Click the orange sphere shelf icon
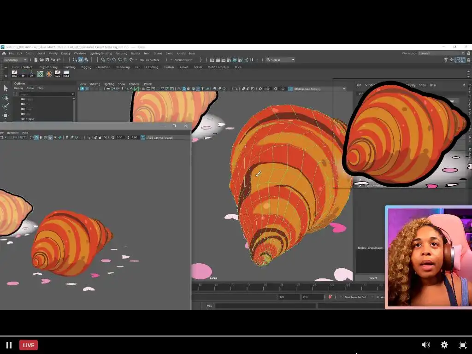 click(x=49, y=74)
